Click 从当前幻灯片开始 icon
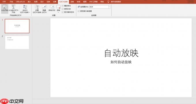Image resolution: width=196 pixels, height=104 pixels. 13,7
